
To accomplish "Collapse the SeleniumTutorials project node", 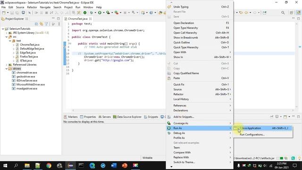I will click(x=3, y=29).
